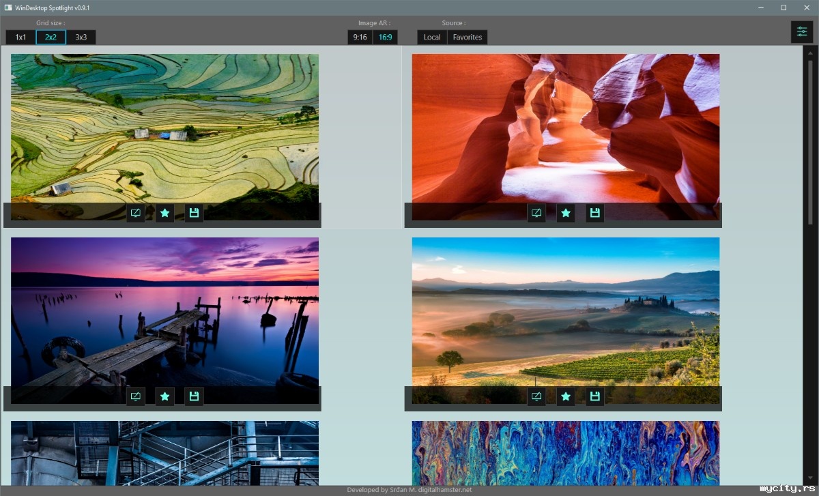819x496 pixels.
Task: Save the Tuscany vineyard image
Action: coord(594,396)
